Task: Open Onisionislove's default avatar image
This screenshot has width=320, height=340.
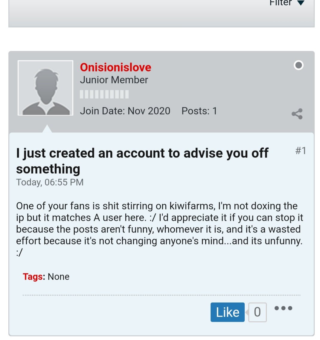Action: pyautogui.click(x=45, y=88)
